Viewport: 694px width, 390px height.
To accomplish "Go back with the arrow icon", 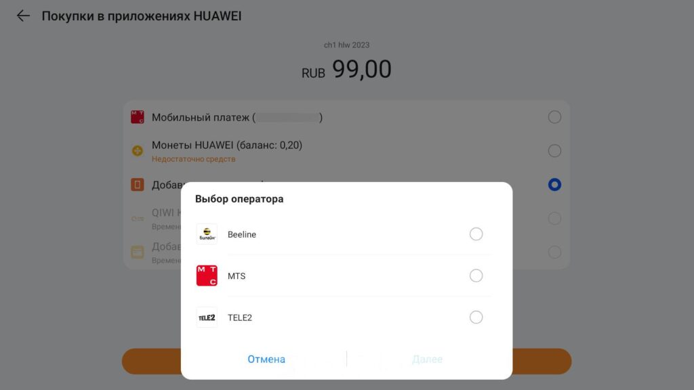I will coord(23,16).
